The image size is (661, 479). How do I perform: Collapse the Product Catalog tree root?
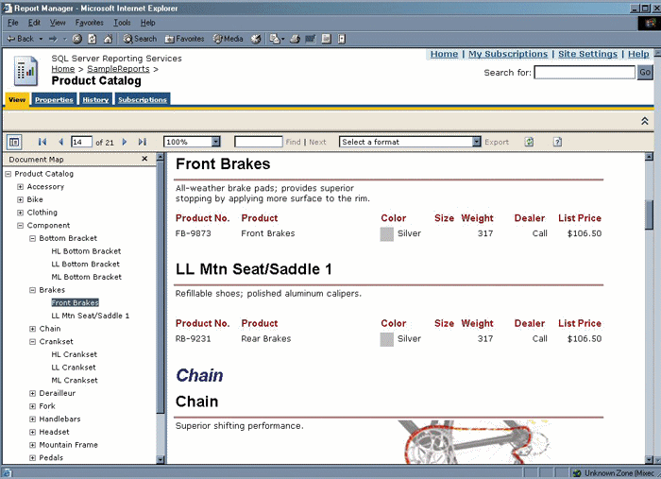tap(8, 174)
